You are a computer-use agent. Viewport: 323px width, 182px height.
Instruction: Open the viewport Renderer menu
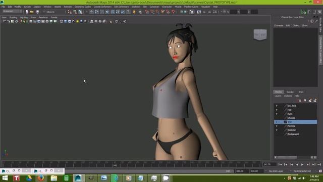(43, 18)
